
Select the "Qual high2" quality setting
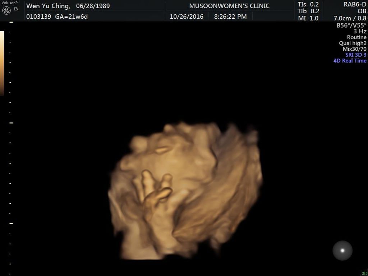click(x=353, y=43)
